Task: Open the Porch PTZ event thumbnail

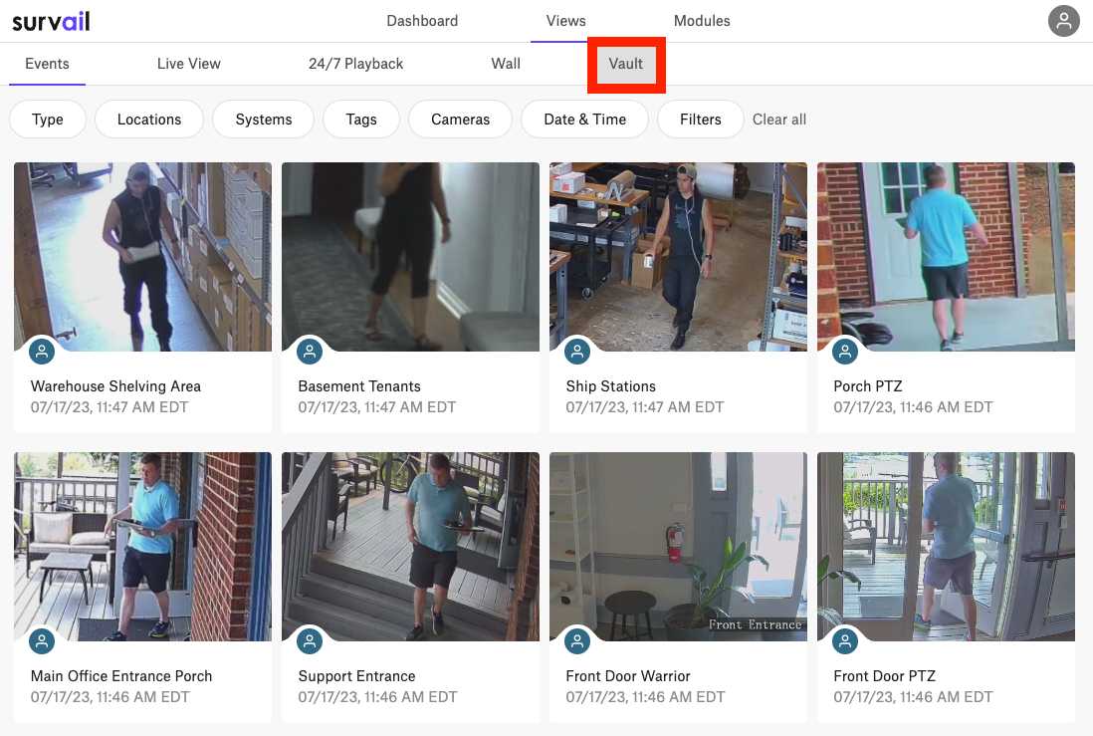Action: click(x=946, y=257)
